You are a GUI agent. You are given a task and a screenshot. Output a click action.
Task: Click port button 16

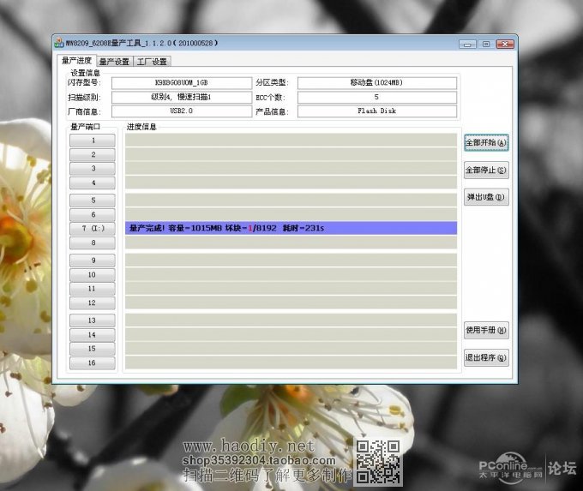tap(93, 363)
